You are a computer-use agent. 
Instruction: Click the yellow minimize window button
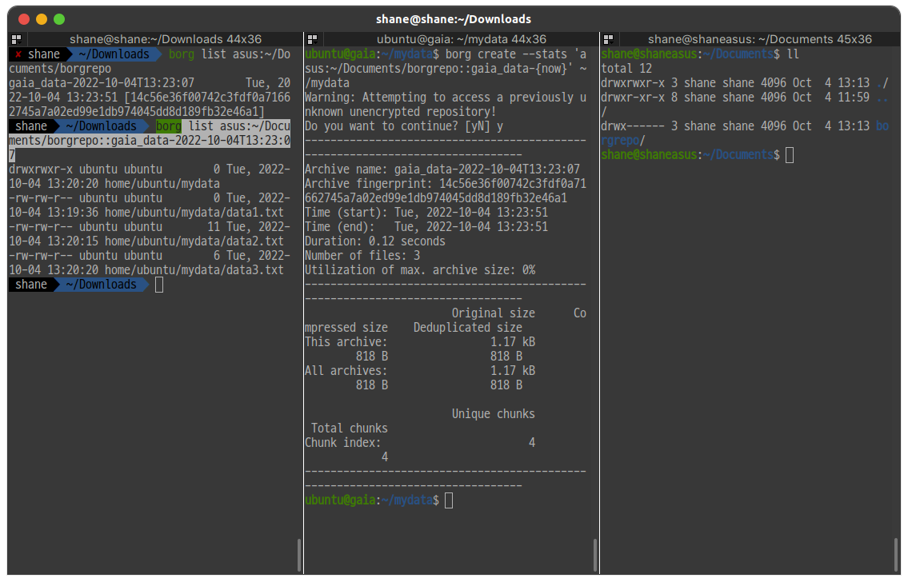click(x=41, y=19)
